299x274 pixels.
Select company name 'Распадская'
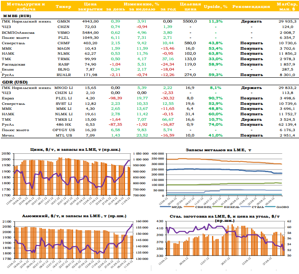13,65
